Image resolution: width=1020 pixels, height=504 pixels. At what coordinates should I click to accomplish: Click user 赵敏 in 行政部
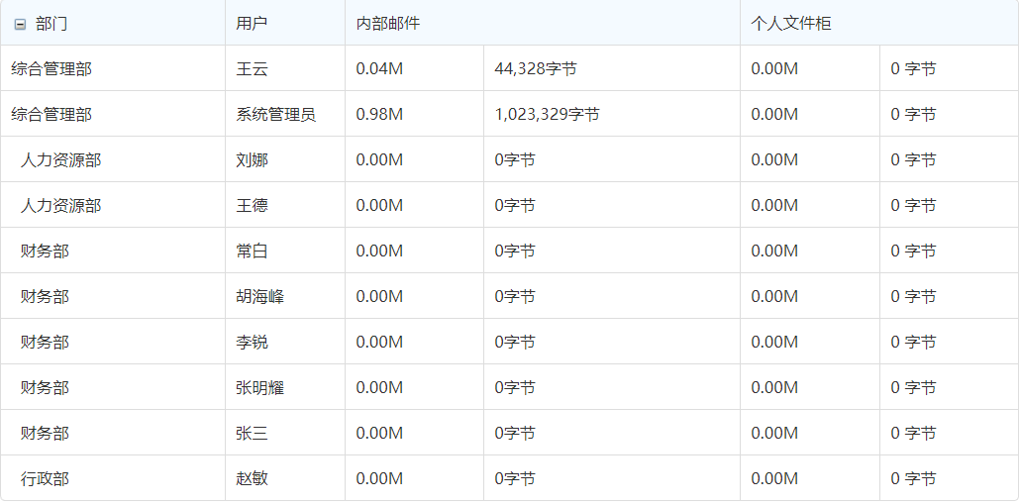click(x=253, y=479)
